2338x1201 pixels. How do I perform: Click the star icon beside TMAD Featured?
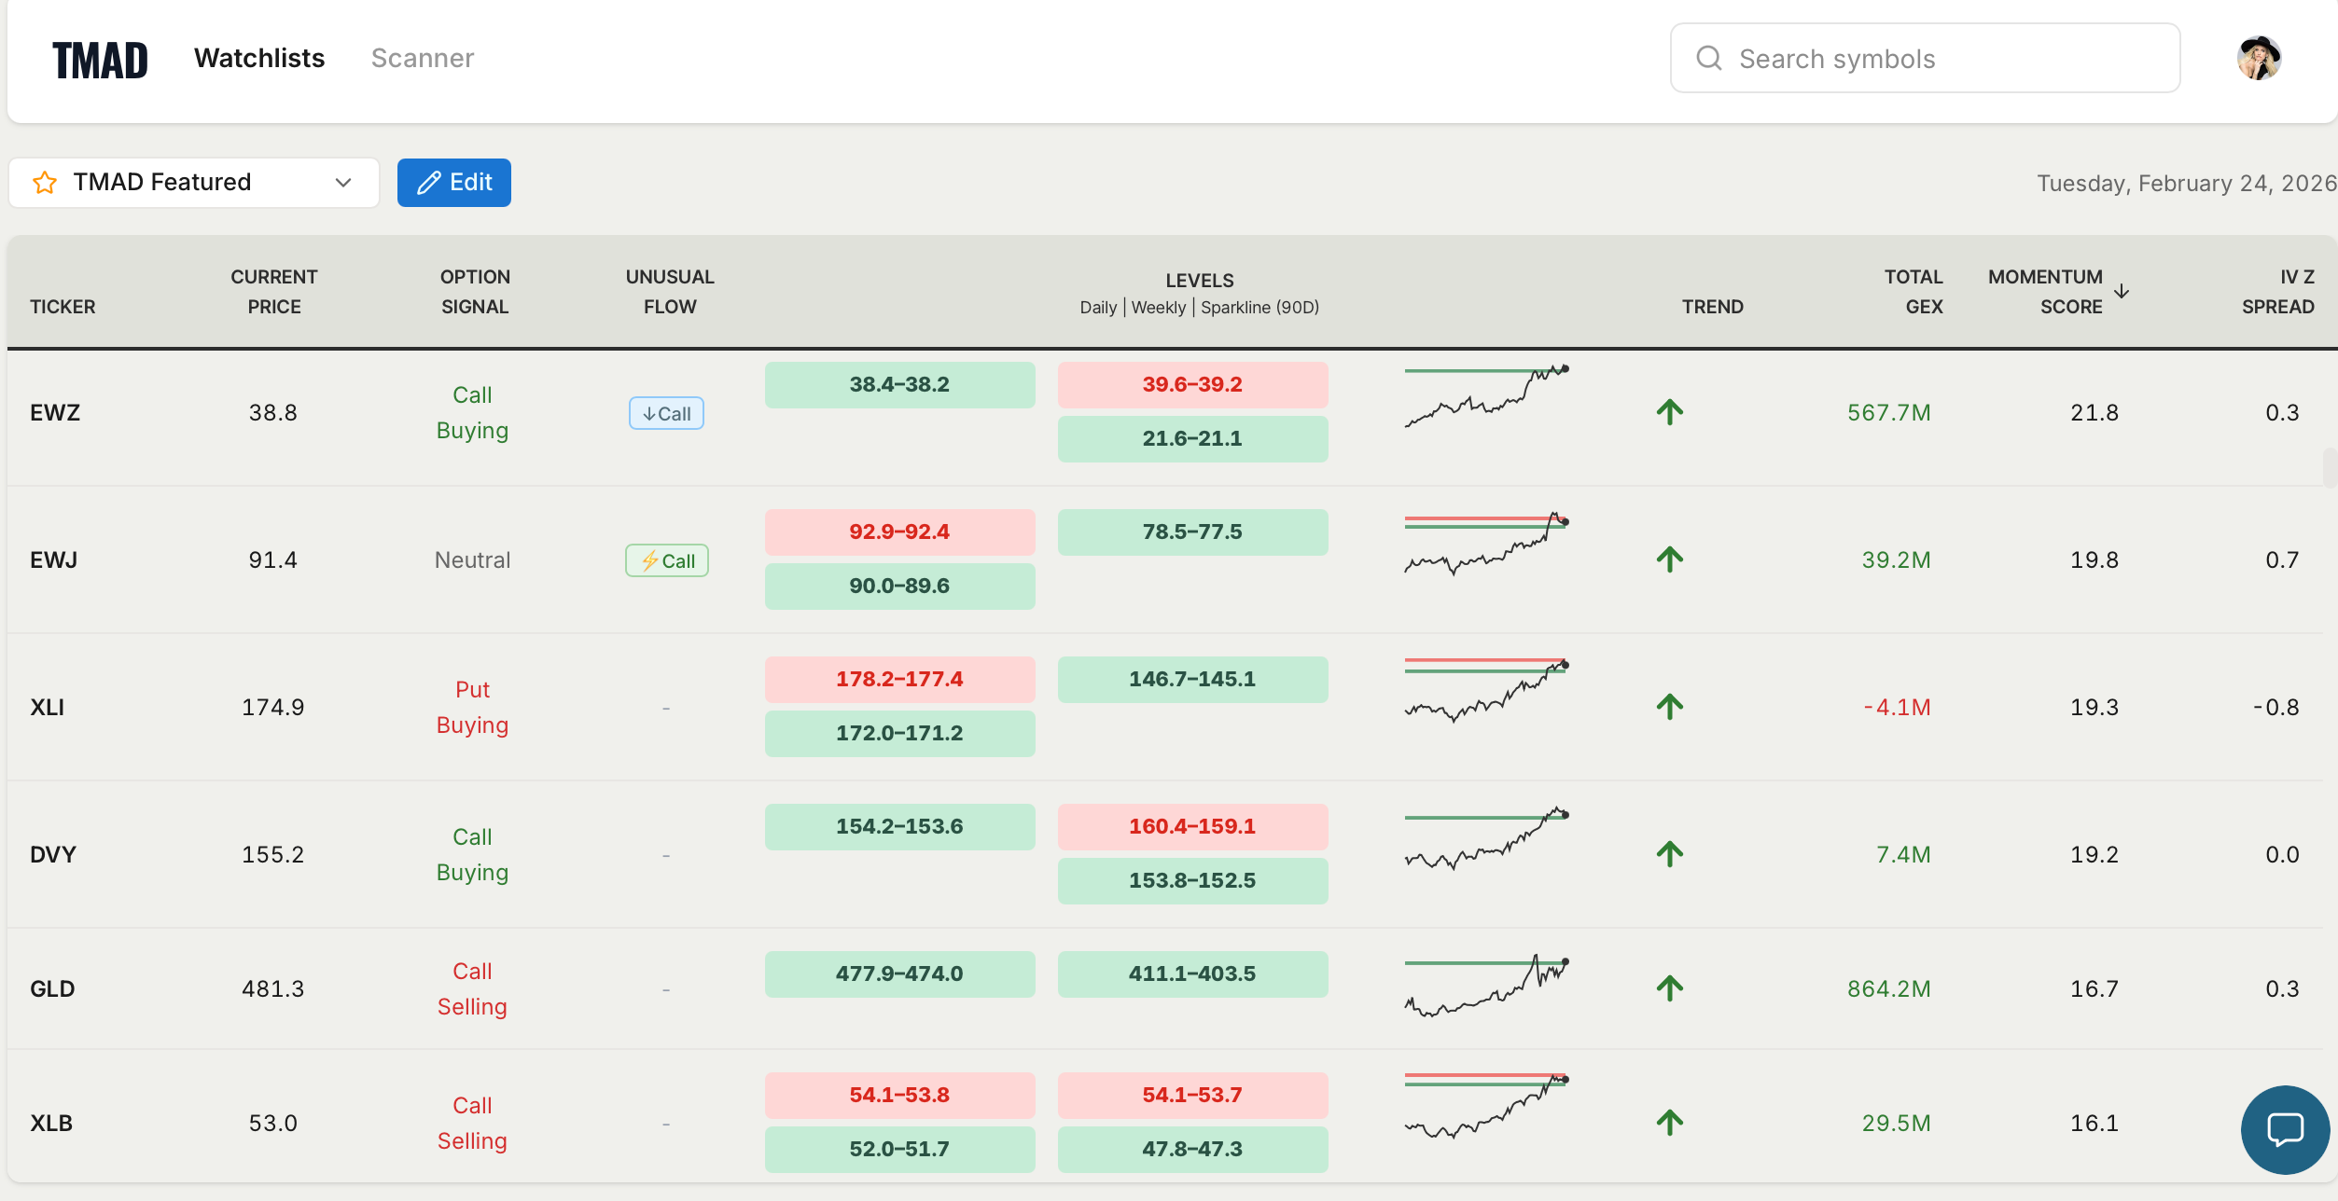tap(45, 183)
